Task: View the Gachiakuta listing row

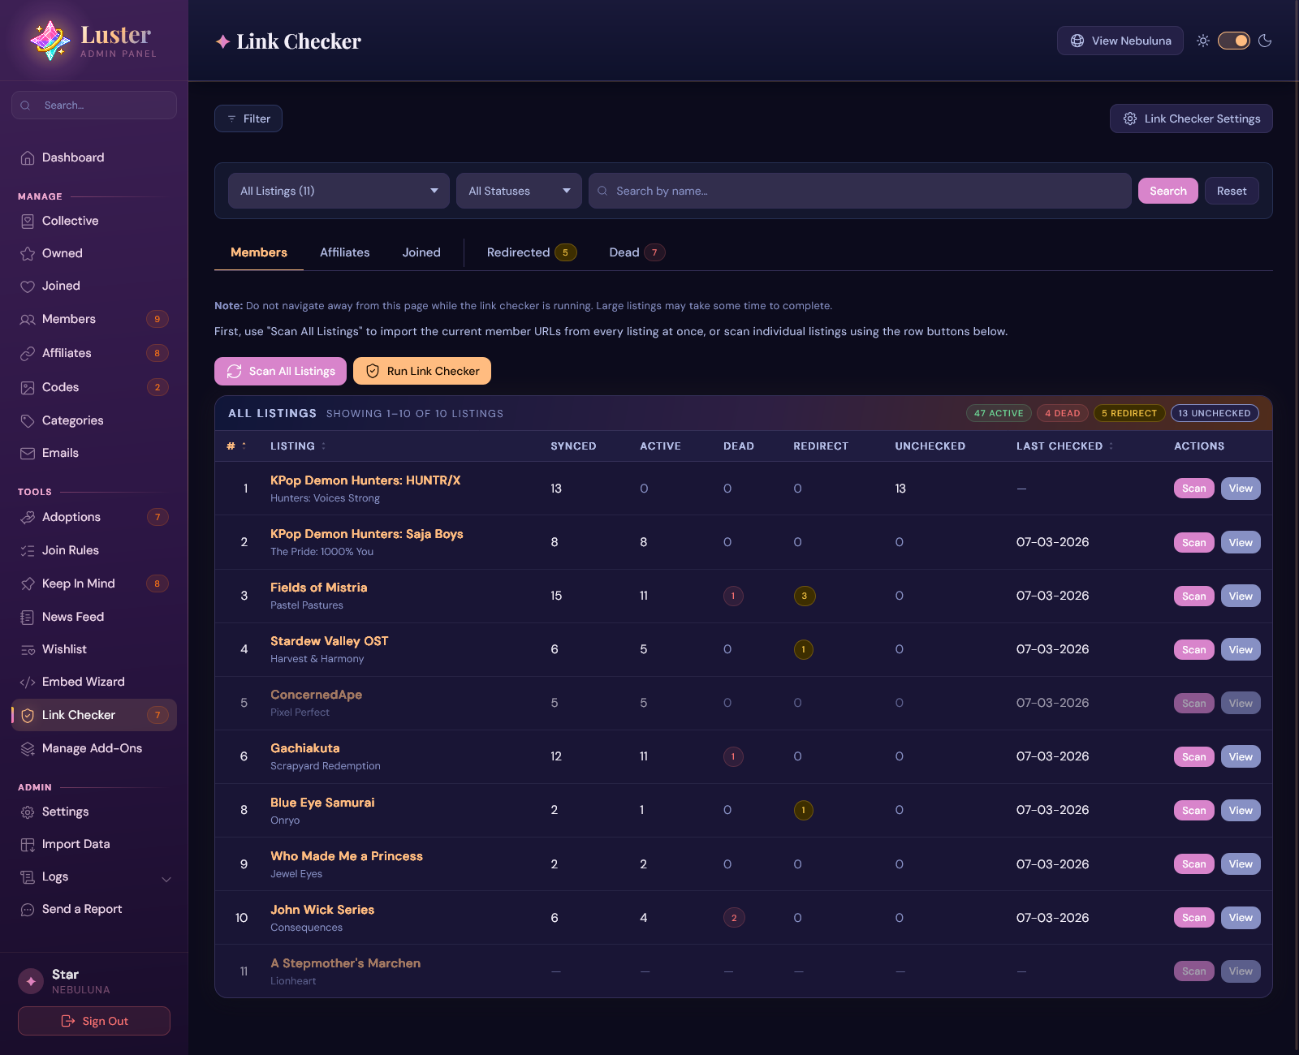Action: [x=1241, y=757]
